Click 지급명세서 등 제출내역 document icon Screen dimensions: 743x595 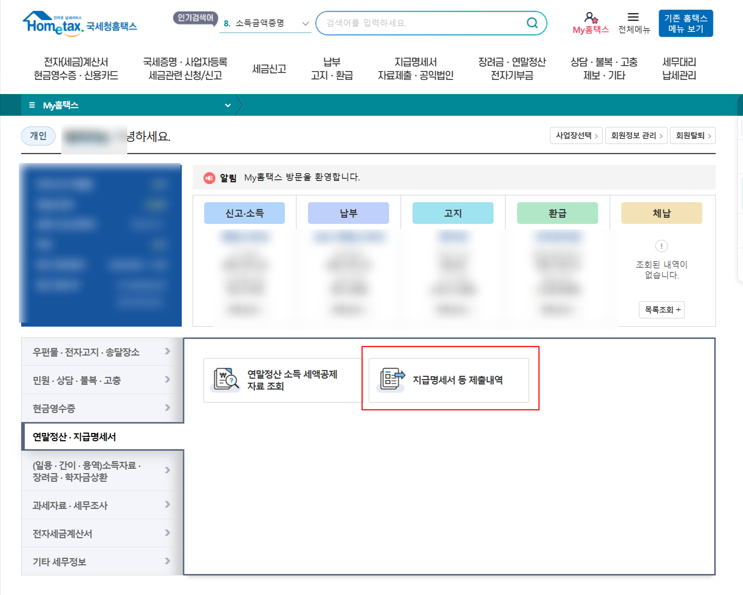[391, 380]
